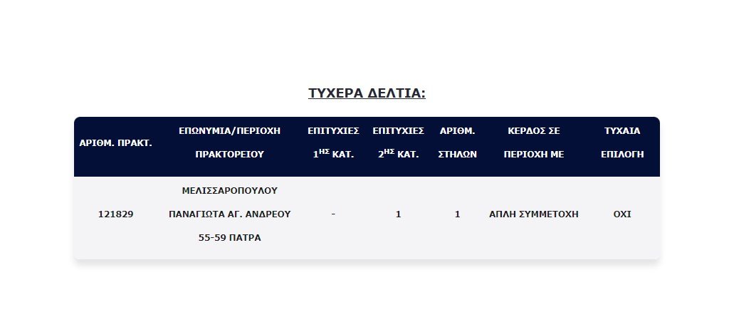Click the ΚΕΡΔΟΣ ΣΕ header text
Viewport: 729px width, 322px height.
(534, 131)
